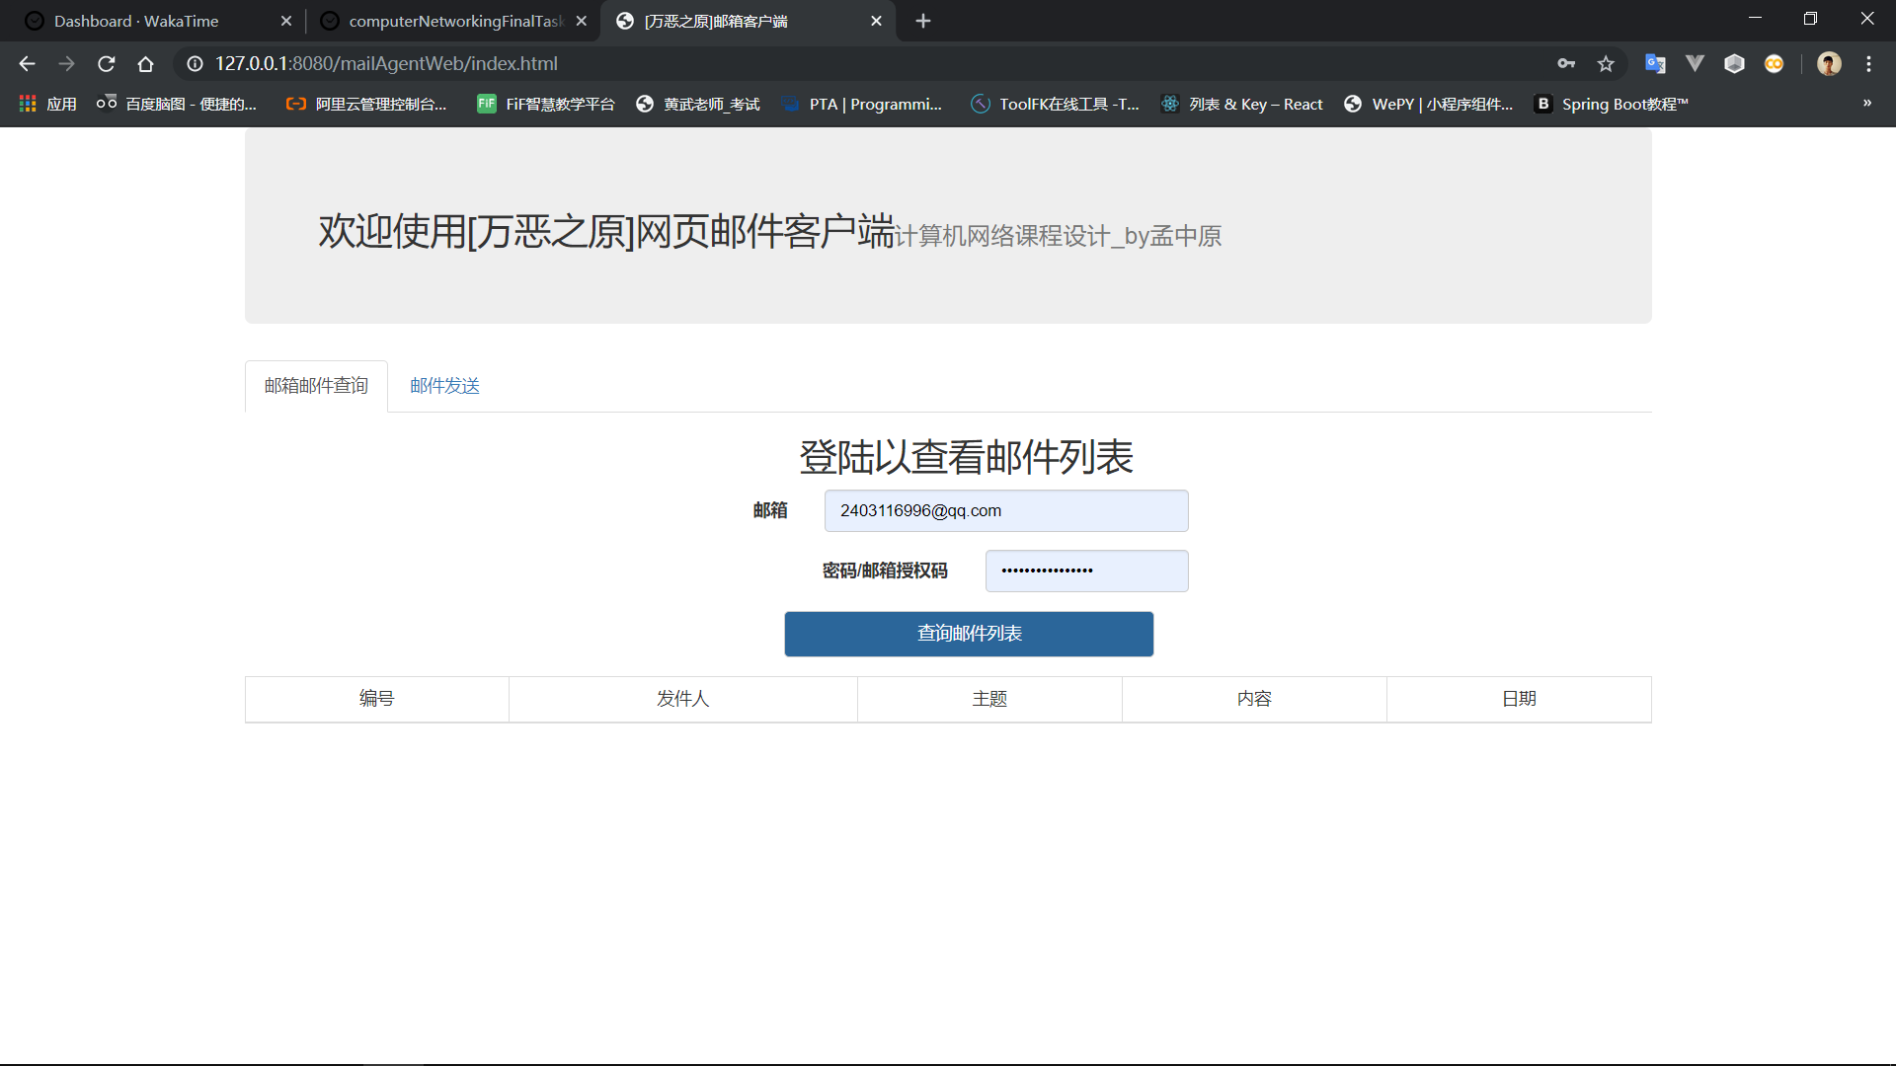Viewport: 1896px width, 1066px height.
Task: Open the Chrome three-dot menu
Action: tap(1868, 64)
